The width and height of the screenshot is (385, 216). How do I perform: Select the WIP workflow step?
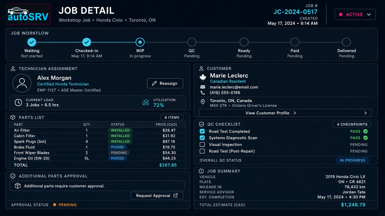140,42
